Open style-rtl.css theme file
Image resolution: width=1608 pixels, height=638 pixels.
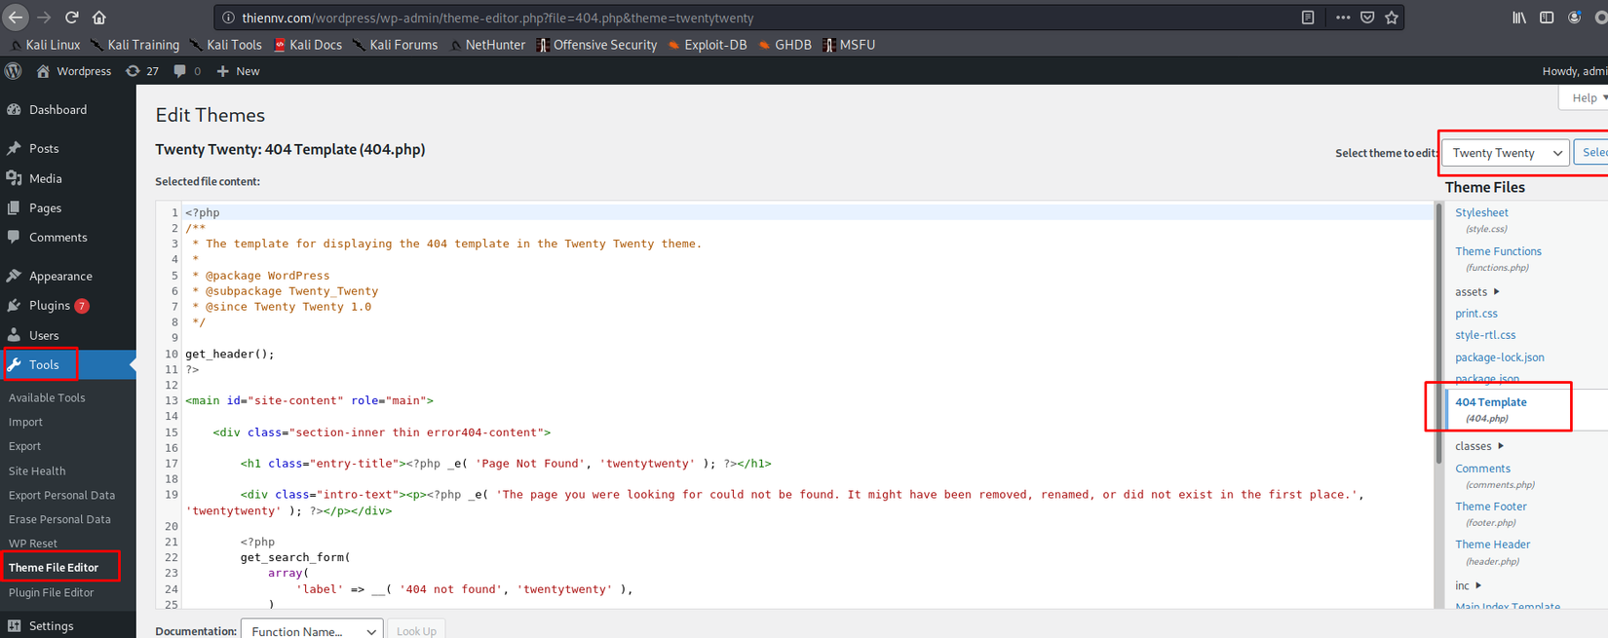point(1485,335)
